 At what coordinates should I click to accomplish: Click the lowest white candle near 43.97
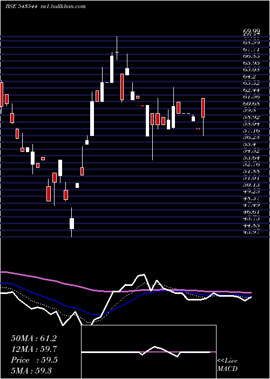coord(72,224)
